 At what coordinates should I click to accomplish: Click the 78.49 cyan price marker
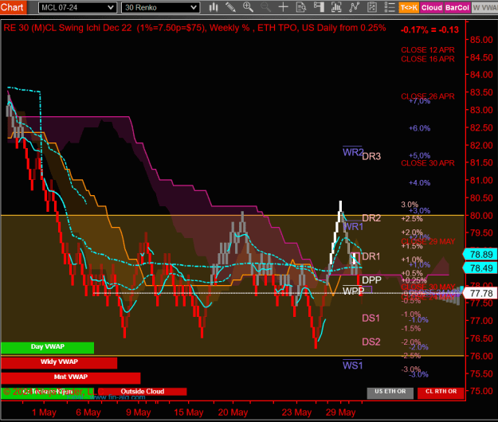click(480, 268)
